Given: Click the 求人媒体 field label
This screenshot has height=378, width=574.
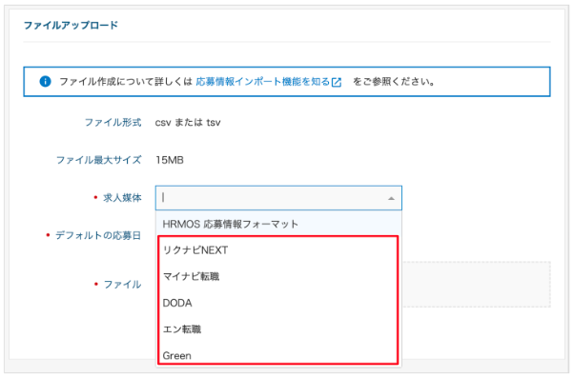Looking at the screenshot, I should 122,198.
